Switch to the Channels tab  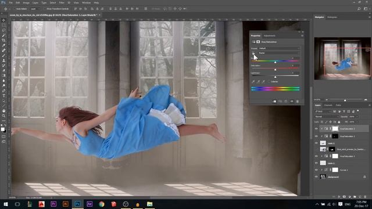point(328,105)
